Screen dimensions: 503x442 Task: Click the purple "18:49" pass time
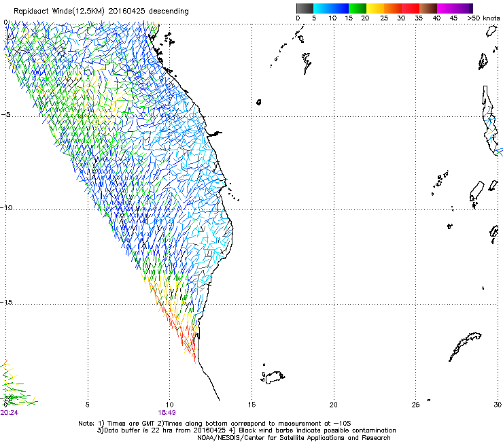click(x=167, y=413)
